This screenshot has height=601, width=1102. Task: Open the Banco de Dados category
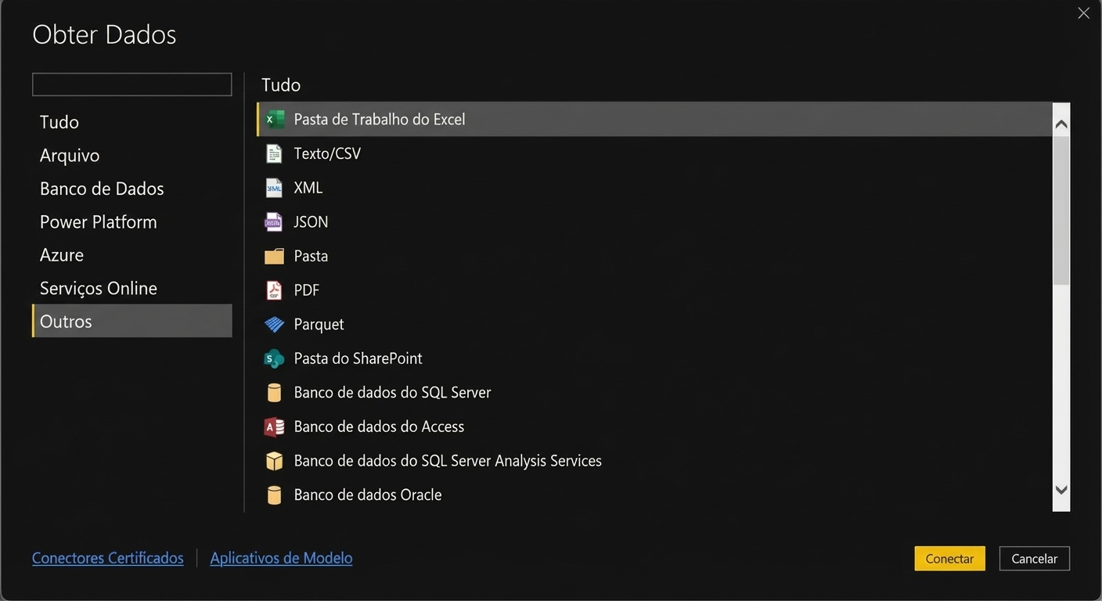coord(131,189)
